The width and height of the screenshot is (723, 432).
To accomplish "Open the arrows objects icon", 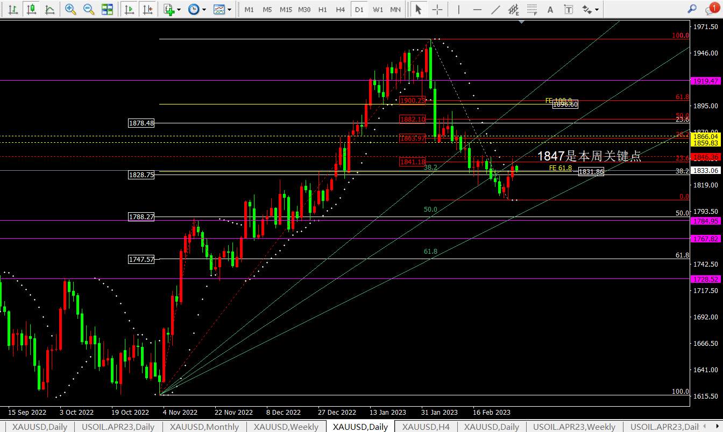I will [x=587, y=9].
